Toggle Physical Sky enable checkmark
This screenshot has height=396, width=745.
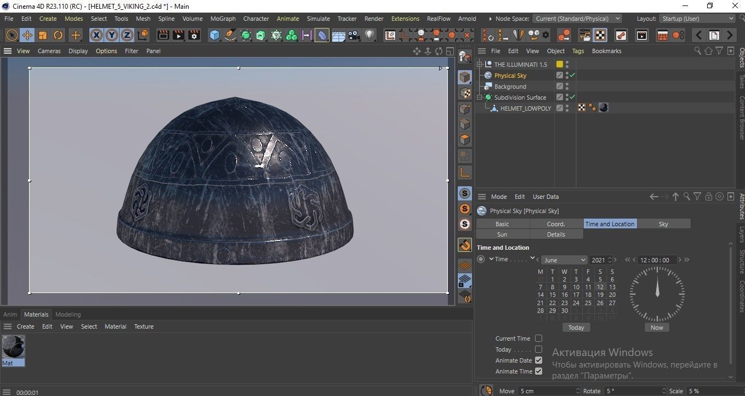tap(572, 75)
